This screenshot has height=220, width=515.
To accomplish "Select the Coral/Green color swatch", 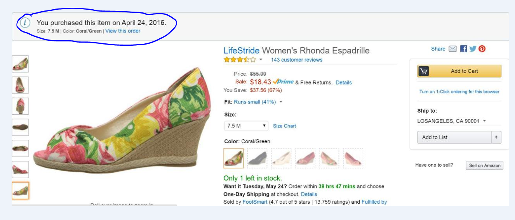I will click(x=234, y=158).
